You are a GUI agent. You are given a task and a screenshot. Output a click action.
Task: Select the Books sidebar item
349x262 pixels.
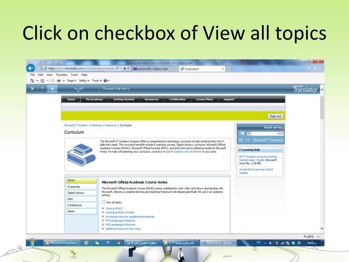81,211
